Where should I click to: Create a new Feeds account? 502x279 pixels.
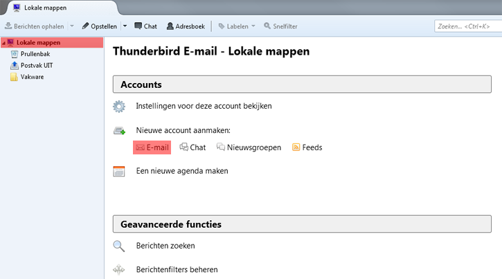[x=307, y=147]
